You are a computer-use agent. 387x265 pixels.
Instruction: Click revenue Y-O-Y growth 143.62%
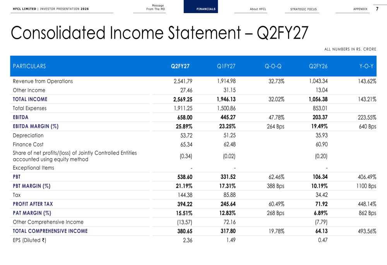367,81
